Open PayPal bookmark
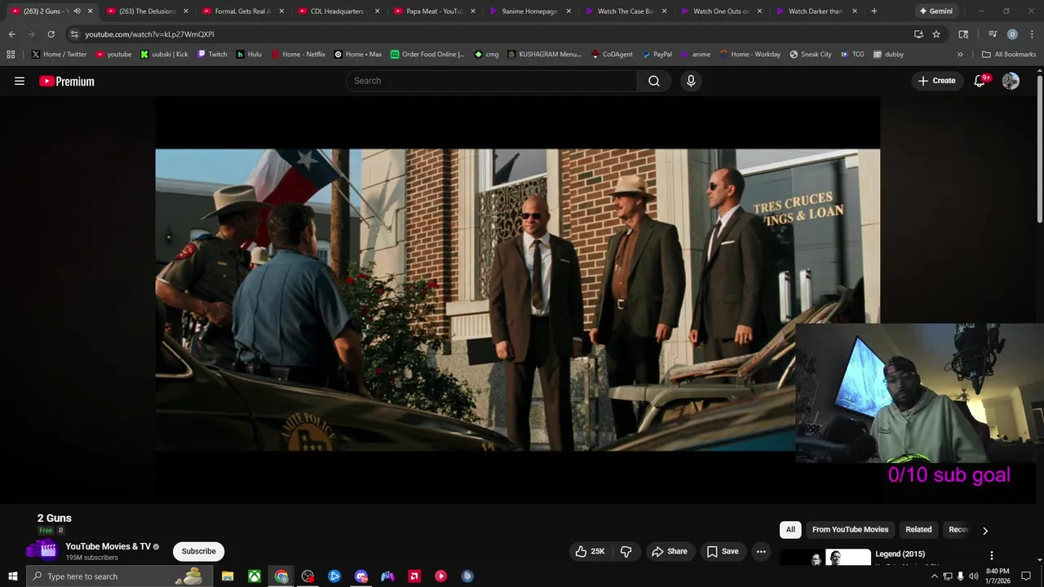The height and width of the screenshot is (587, 1044). [x=657, y=55]
